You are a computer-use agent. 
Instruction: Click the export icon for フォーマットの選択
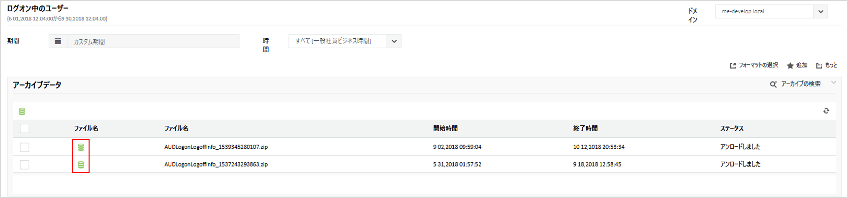[x=733, y=66]
